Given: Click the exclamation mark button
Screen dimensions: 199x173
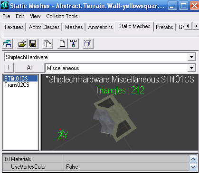Looking at the screenshot, I should tap(9, 68).
